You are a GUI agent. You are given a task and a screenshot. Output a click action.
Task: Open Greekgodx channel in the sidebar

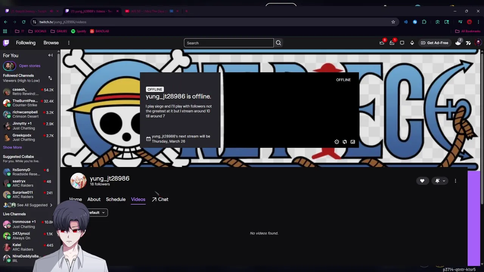point(29,137)
